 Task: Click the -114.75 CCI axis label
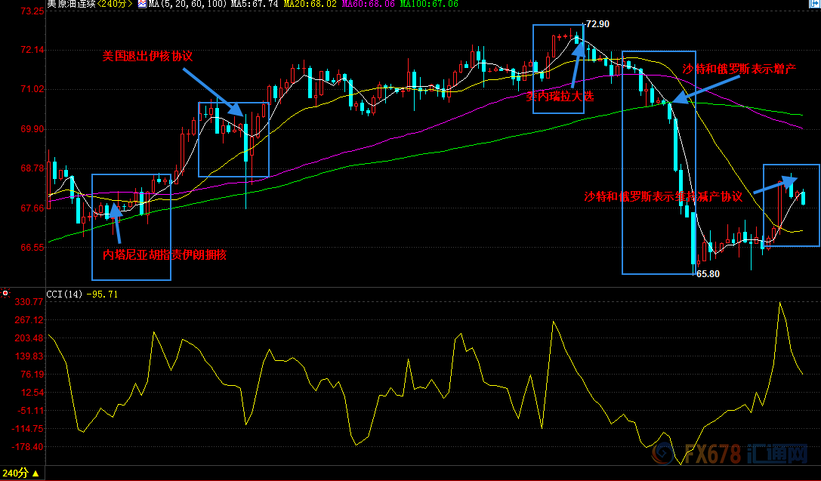coord(28,429)
